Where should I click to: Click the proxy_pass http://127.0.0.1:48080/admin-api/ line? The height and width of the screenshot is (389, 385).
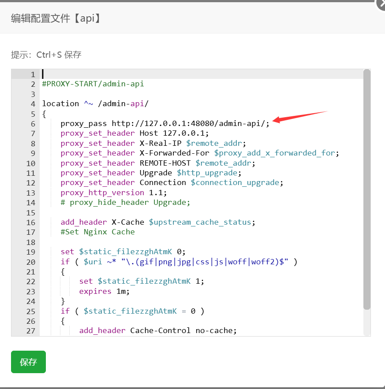coord(164,123)
